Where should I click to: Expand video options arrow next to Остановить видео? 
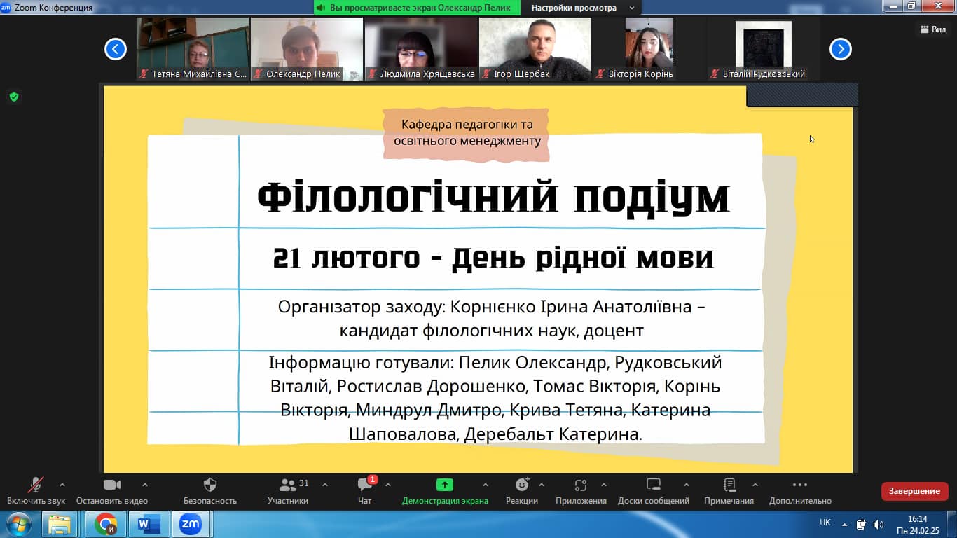click(x=145, y=485)
